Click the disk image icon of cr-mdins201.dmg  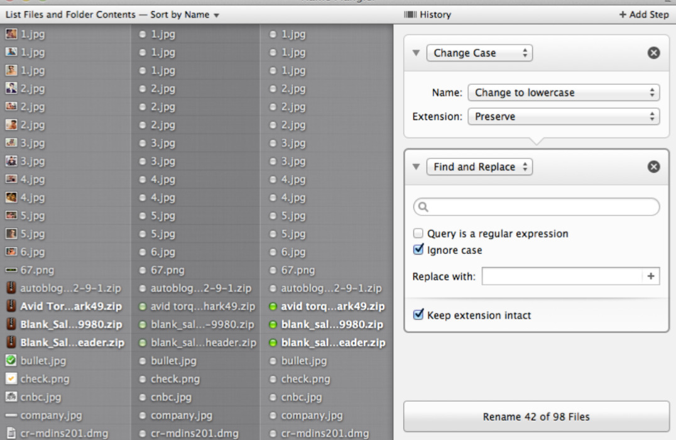tap(11, 434)
